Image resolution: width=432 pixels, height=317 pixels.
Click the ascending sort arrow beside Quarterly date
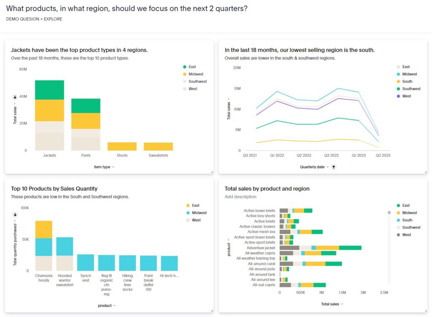[x=333, y=167]
